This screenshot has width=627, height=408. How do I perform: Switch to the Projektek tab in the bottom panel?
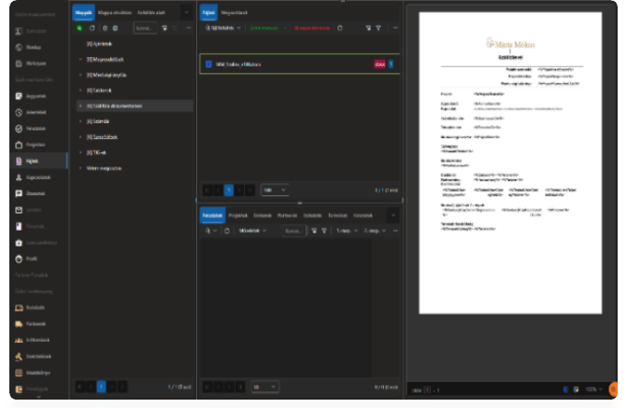pyautogui.click(x=238, y=216)
